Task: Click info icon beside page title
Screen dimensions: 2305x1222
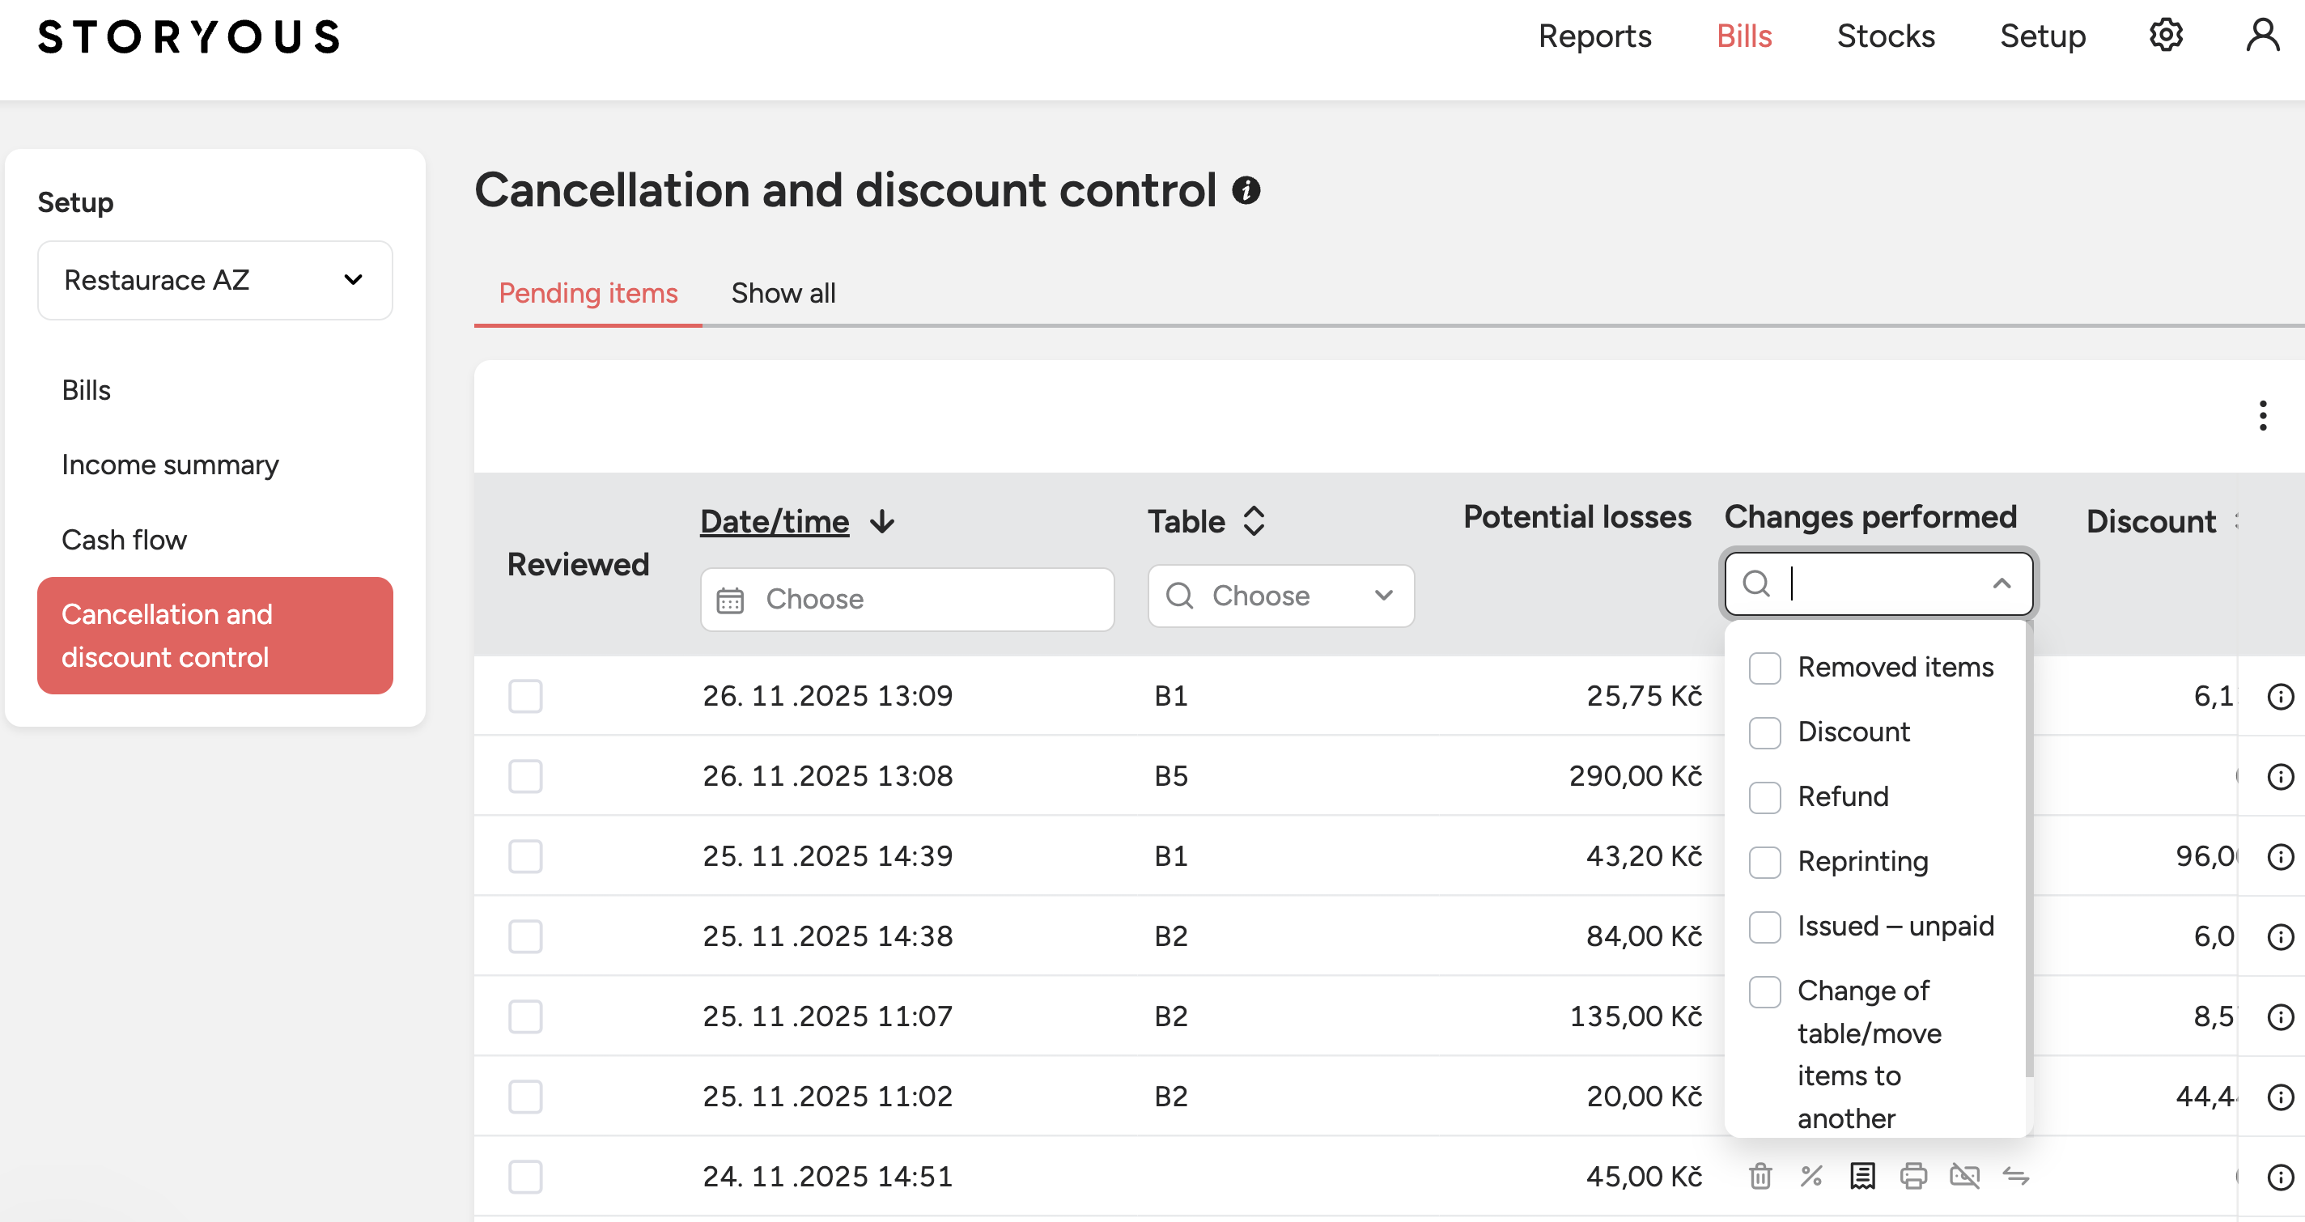Action: 1246,189
